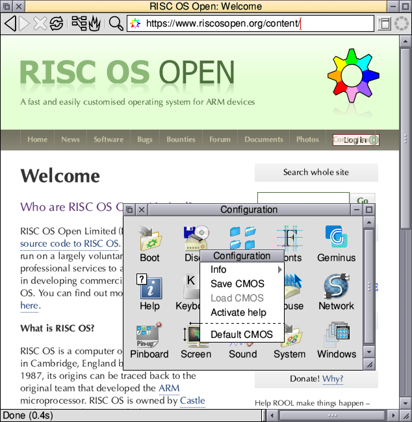The width and height of the screenshot is (412, 422).
Task: Open the Home navigation tab
Action: coord(37,139)
